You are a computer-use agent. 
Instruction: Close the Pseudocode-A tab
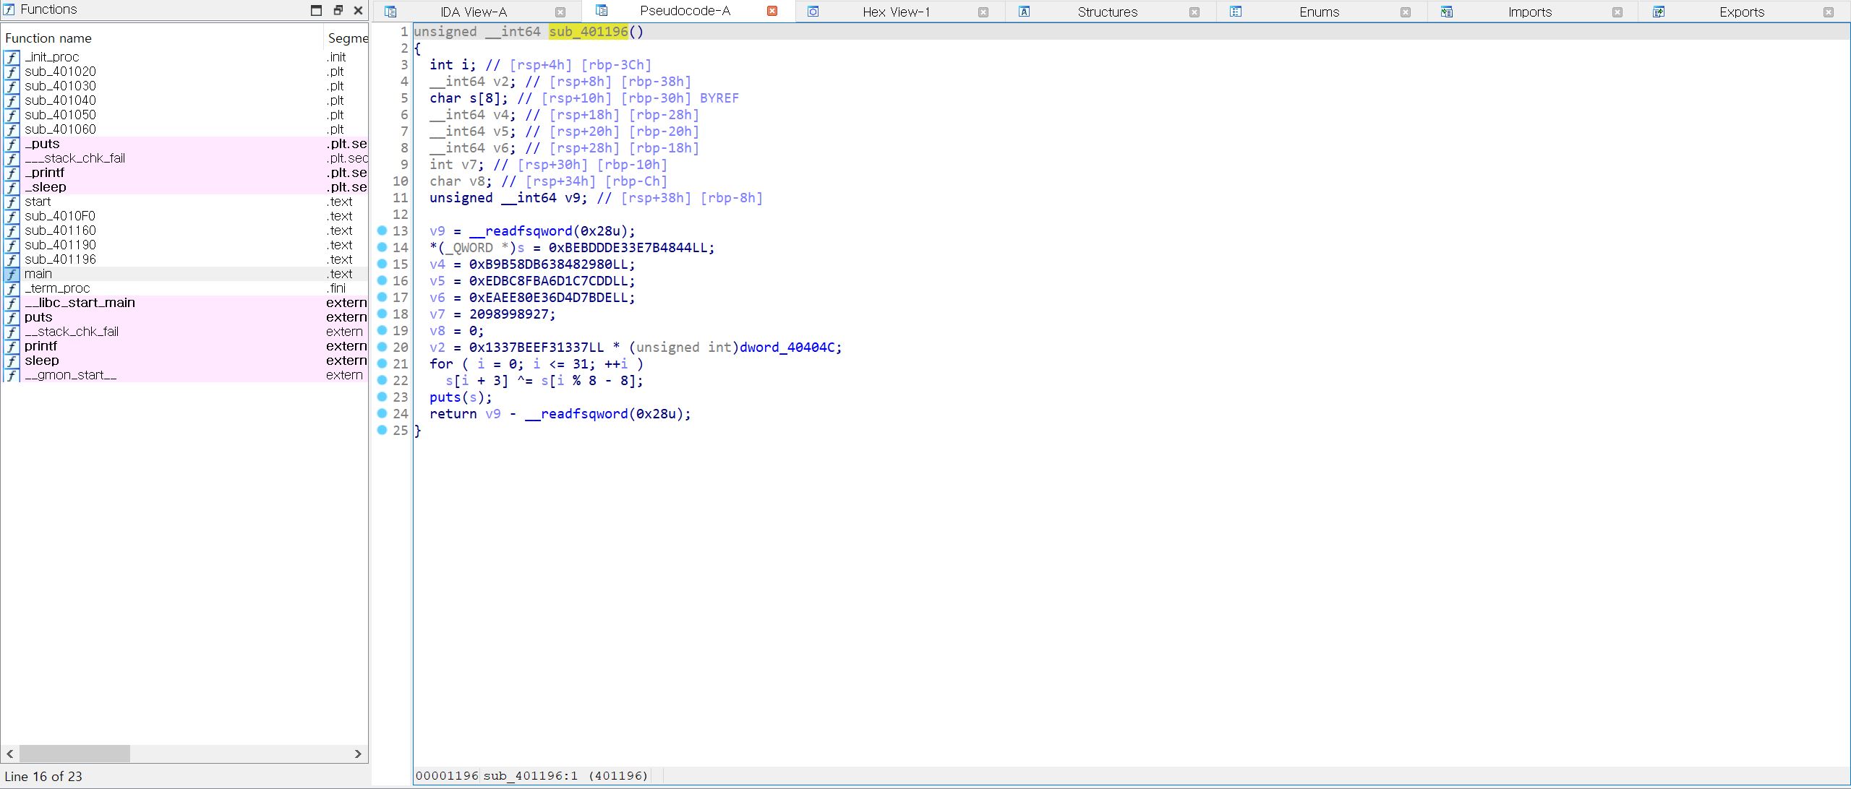pos(771,12)
